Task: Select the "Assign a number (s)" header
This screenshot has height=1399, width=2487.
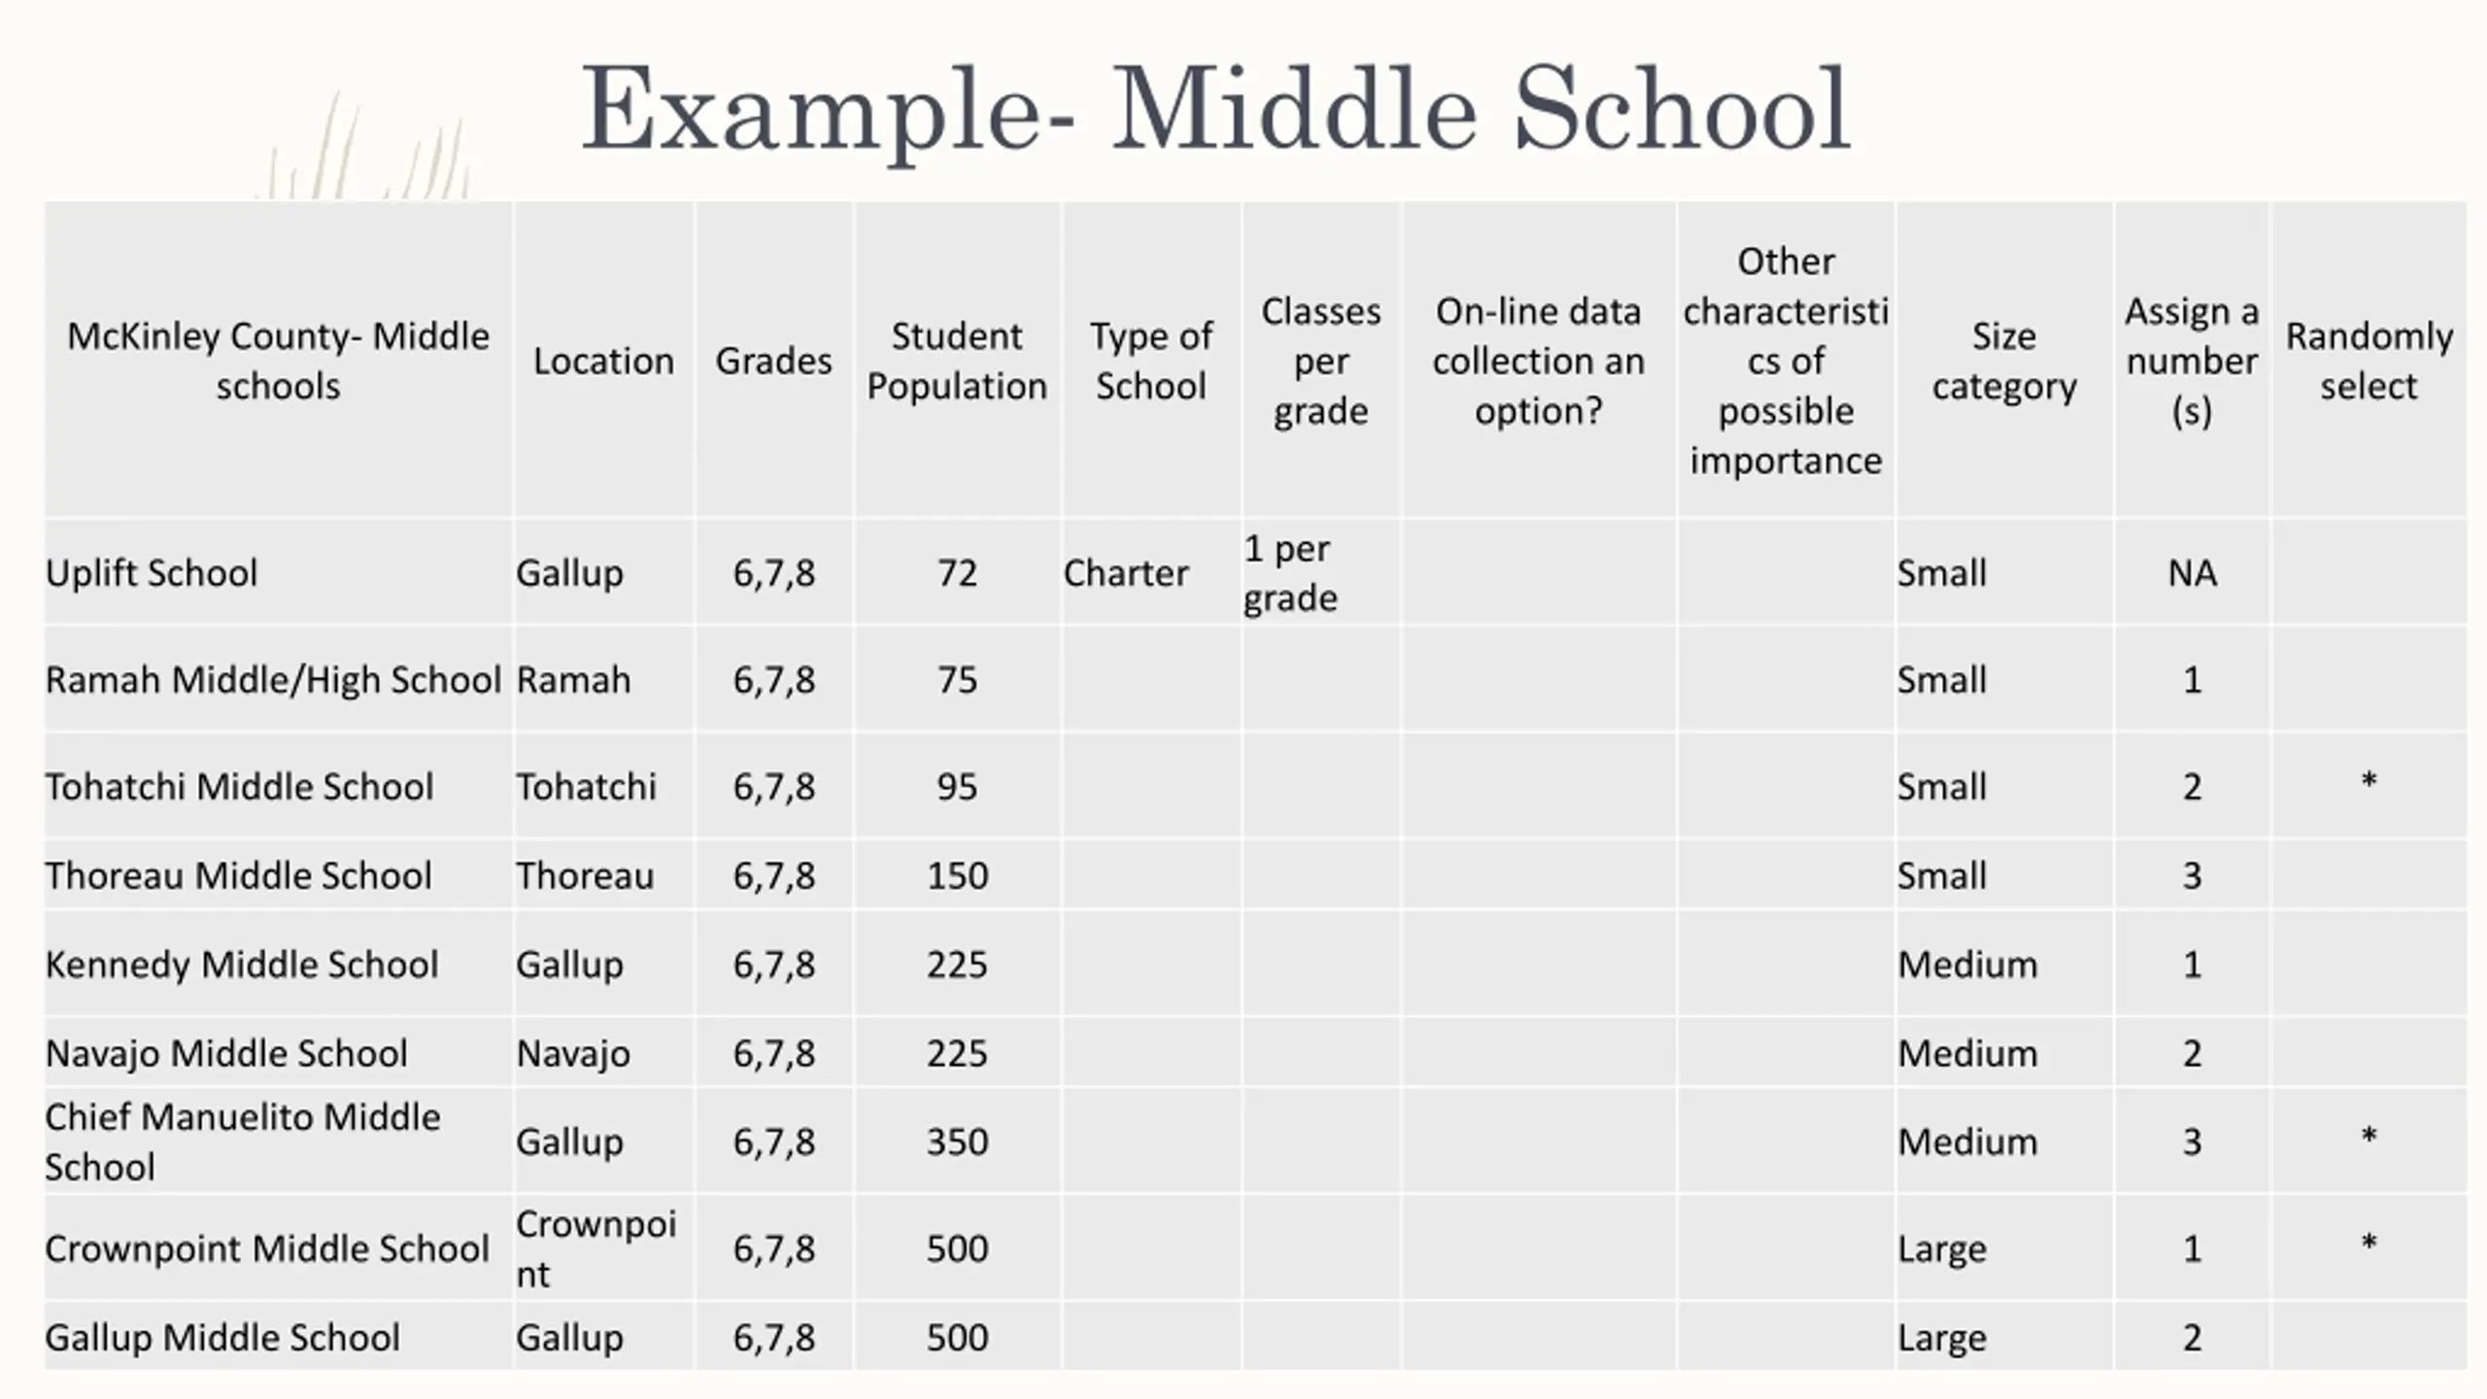Action: (x=2192, y=360)
